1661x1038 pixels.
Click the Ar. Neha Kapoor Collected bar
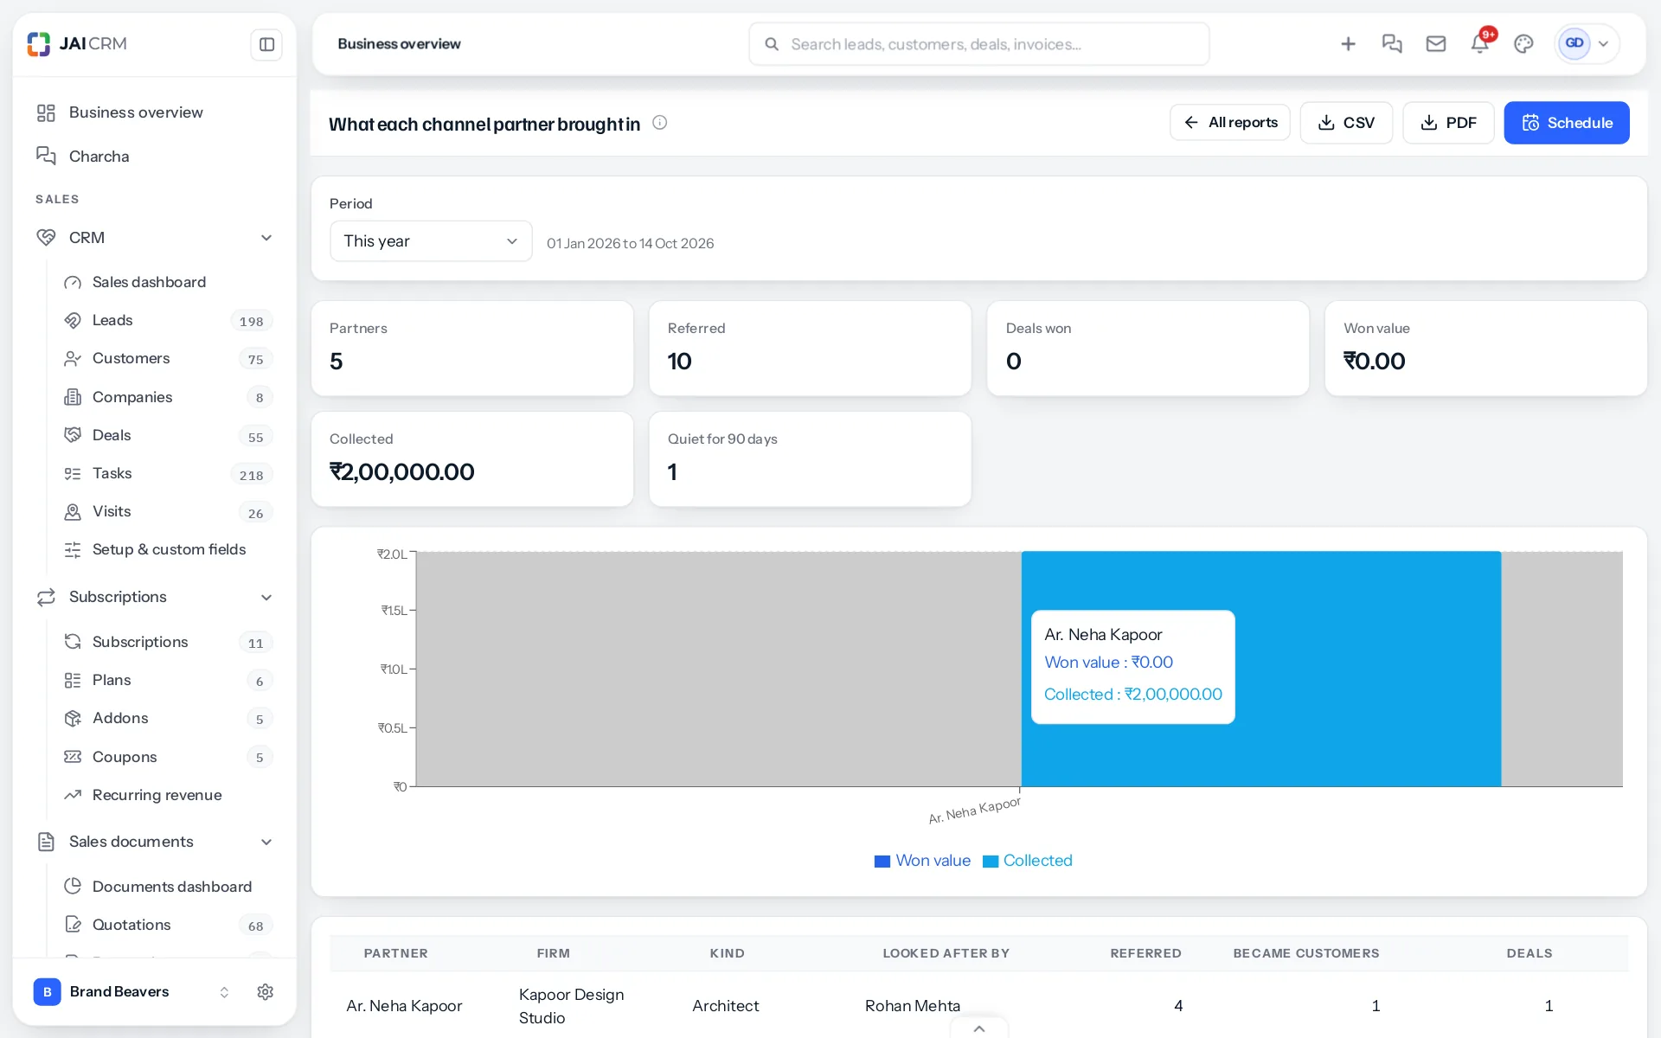pos(1261,669)
